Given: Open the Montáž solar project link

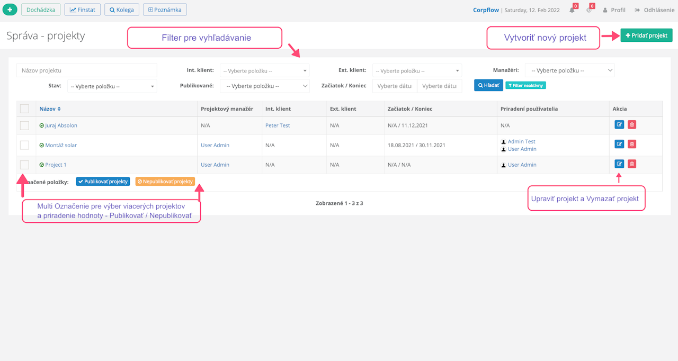Looking at the screenshot, I should click(x=61, y=145).
